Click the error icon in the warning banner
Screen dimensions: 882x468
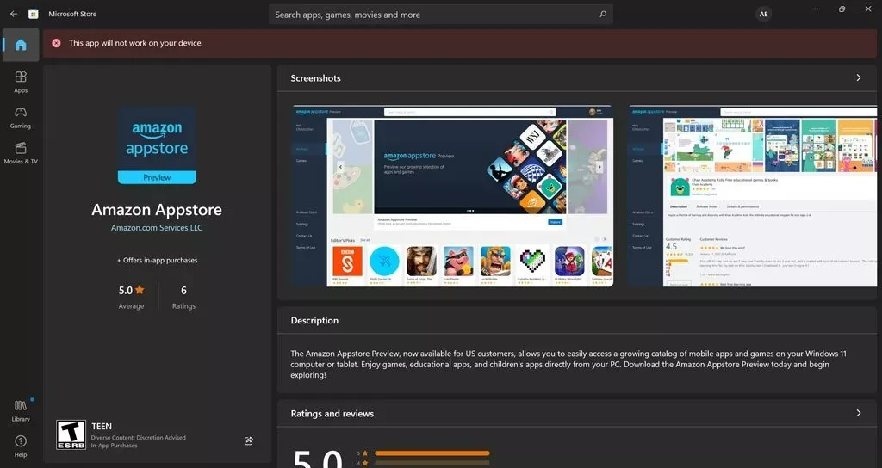click(56, 43)
